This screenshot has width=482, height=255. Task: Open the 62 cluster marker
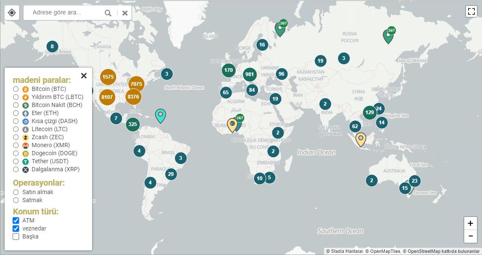[x=355, y=126]
